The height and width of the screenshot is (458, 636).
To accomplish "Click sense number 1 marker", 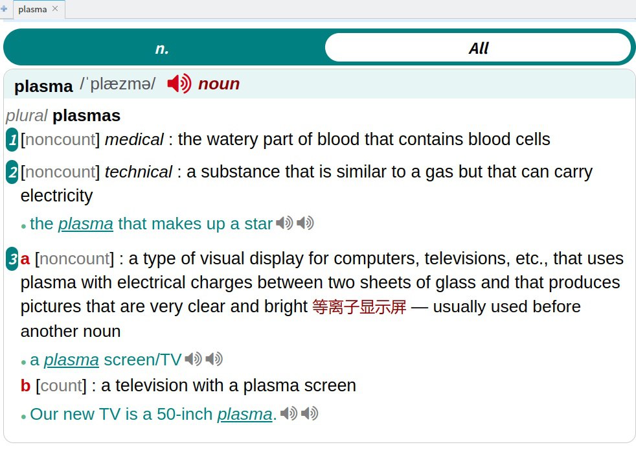I will (12, 139).
